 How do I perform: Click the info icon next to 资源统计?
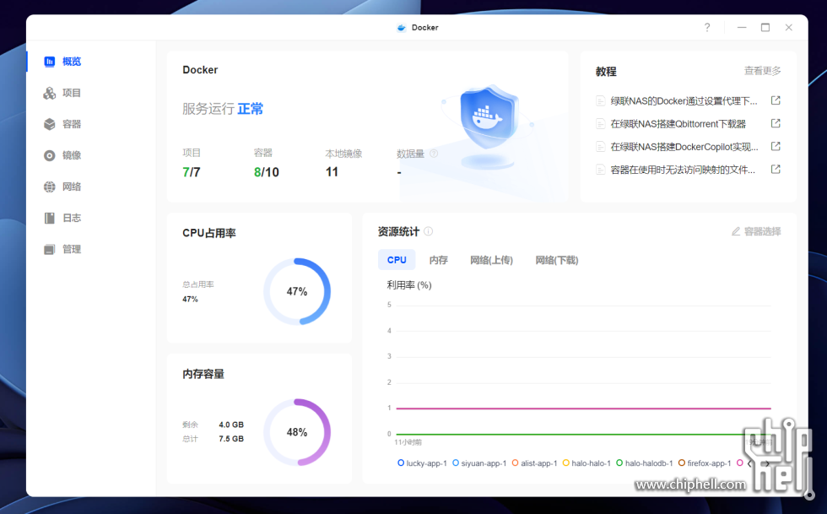[429, 231]
